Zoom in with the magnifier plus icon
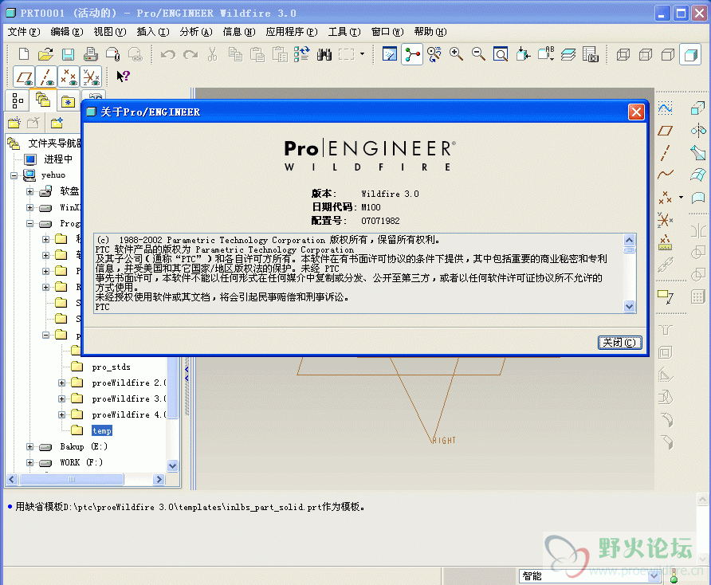Image resolution: width=711 pixels, height=585 pixels. pos(456,54)
